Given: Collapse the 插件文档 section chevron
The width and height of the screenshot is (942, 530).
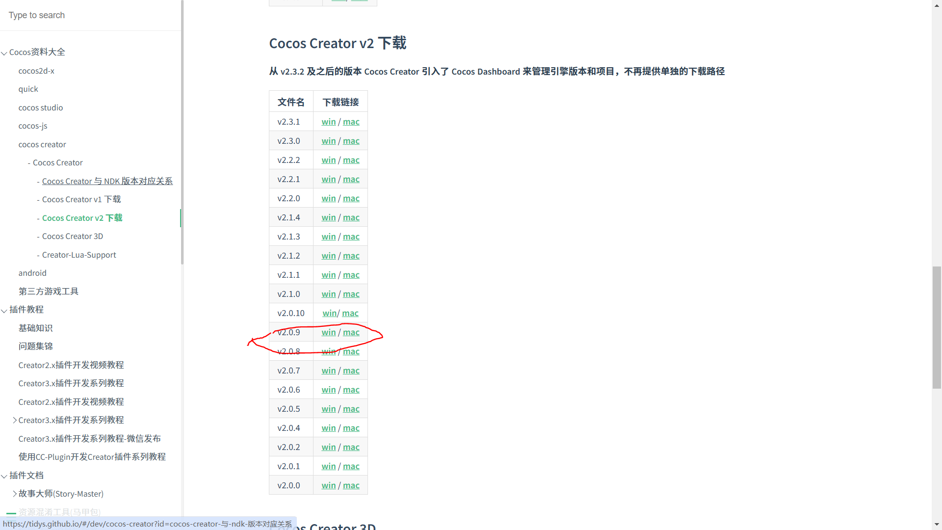Looking at the screenshot, I should [4, 476].
